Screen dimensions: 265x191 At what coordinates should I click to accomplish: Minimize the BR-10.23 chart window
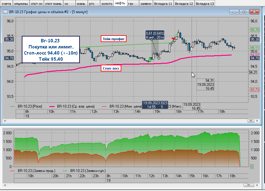click(x=234, y=12)
